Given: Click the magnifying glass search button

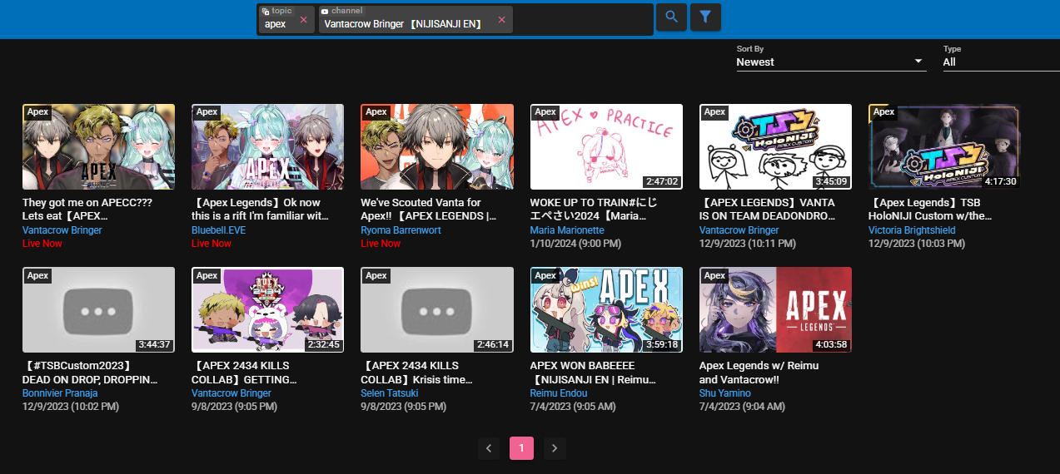Looking at the screenshot, I should click(671, 17).
